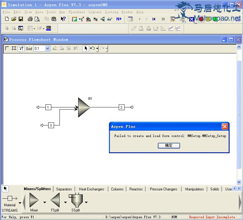This screenshot has width=243, height=220.
Task: Open Print Preview icon
Action: click(x=37, y=19)
